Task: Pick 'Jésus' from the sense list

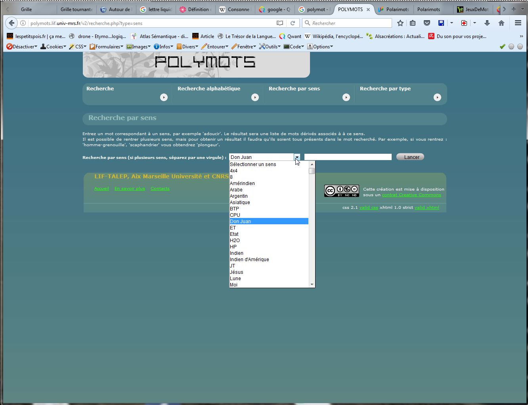Action: tap(269, 272)
